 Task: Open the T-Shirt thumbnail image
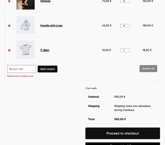coord(26,50)
